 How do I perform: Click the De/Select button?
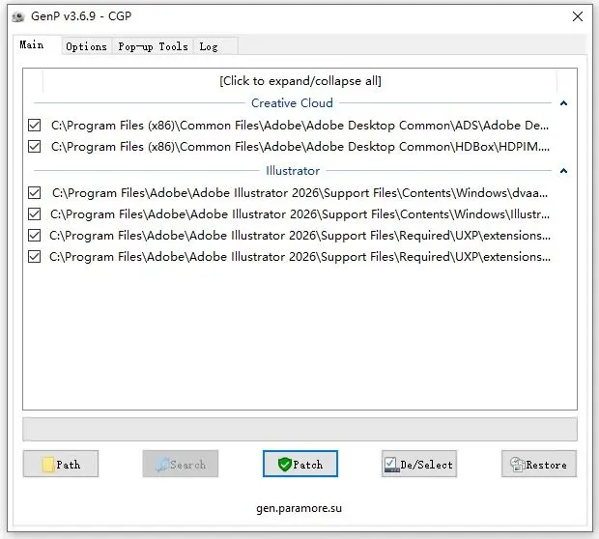tap(419, 464)
